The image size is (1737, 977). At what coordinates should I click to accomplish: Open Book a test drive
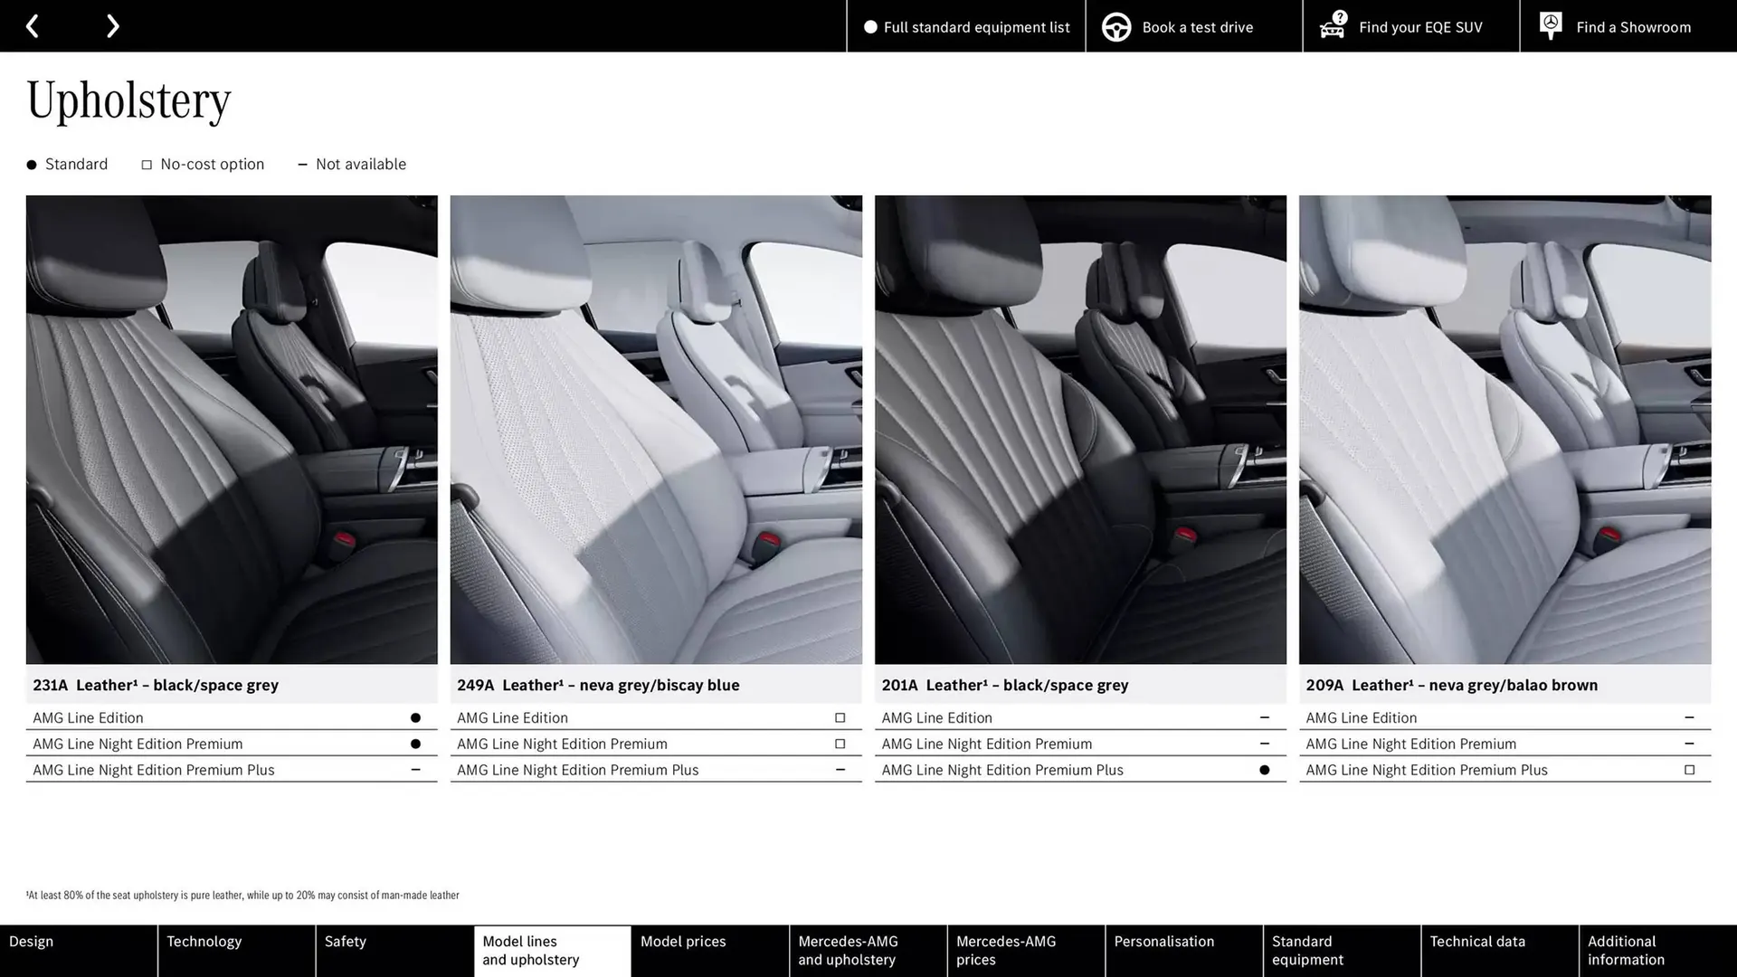tap(1193, 26)
